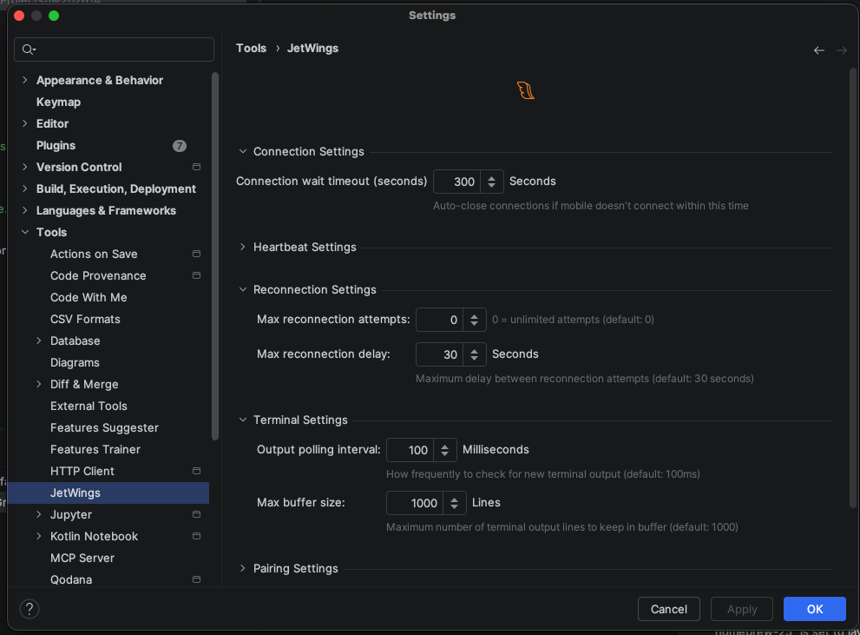Viewport: 860px width, 635px height.
Task: Confirm settings with the OK button
Action: point(813,608)
